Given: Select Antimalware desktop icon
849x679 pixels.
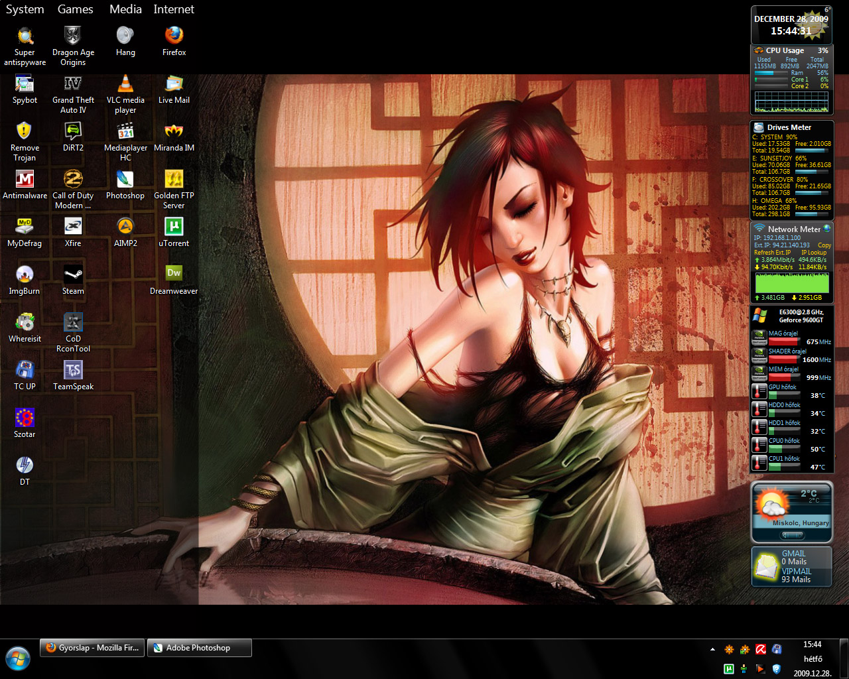Looking at the screenshot, I should [25, 184].
